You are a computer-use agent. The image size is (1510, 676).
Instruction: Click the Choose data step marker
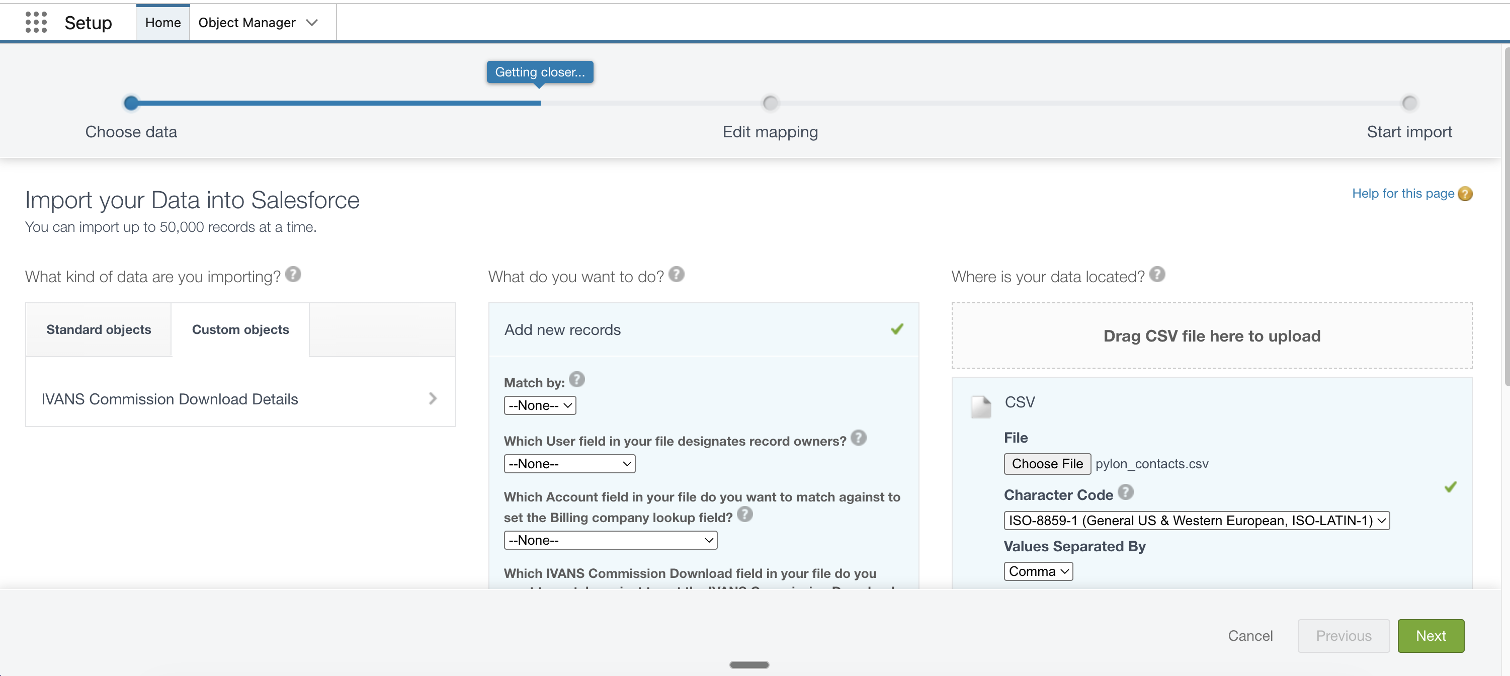click(131, 103)
